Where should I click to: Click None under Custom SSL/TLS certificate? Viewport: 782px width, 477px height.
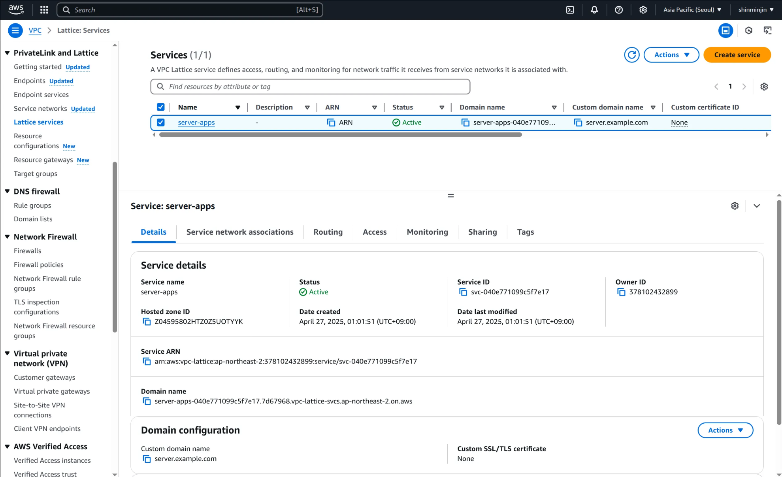tap(465, 459)
